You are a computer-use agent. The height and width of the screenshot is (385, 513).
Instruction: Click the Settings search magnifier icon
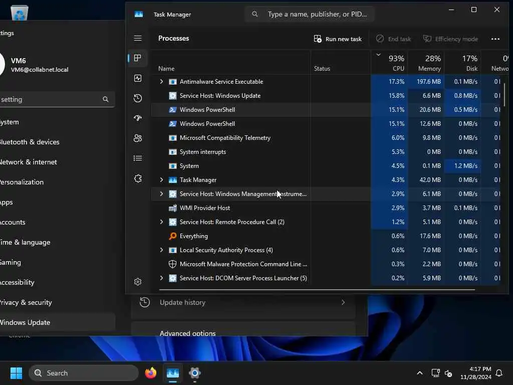(105, 99)
